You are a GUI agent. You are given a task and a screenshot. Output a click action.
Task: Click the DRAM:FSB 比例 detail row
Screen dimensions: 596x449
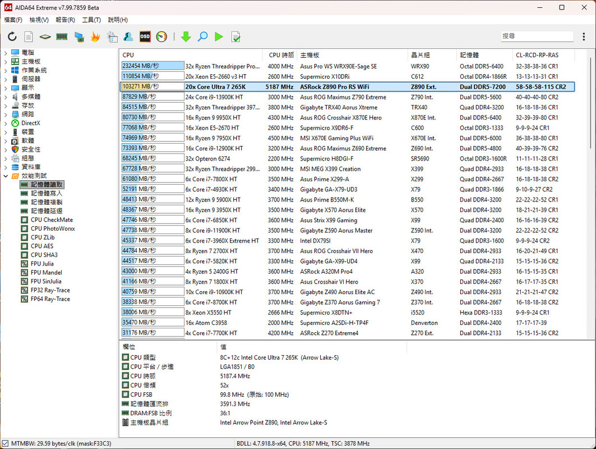tap(262, 413)
